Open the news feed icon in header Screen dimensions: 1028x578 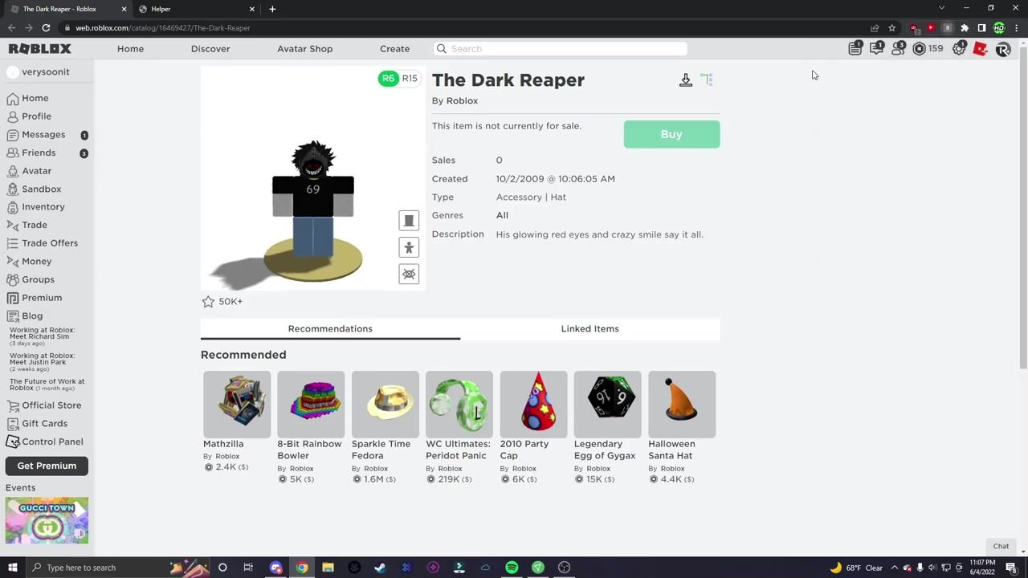click(x=855, y=49)
